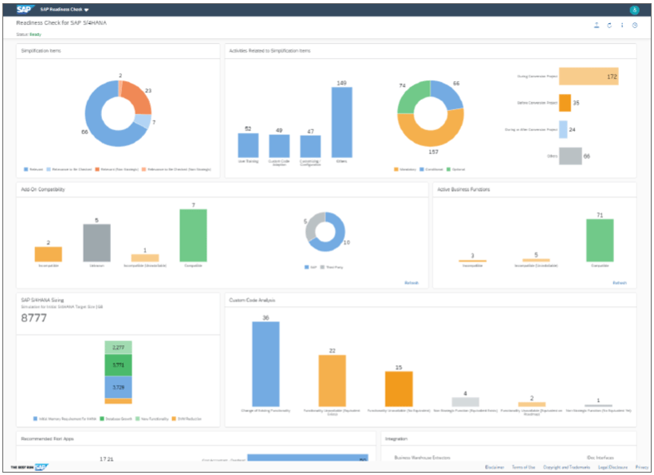Click the information icon in page header
Image resolution: width=654 pixels, height=475 pixels.
[x=622, y=26]
